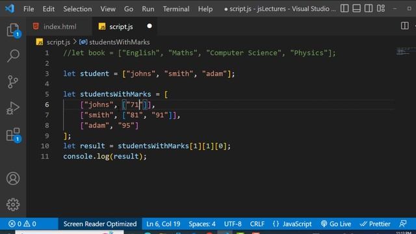Open the Selection menu

pos(77,9)
